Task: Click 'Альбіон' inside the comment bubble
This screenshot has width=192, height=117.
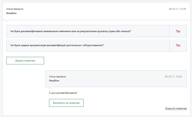Action: pos(54,81)
